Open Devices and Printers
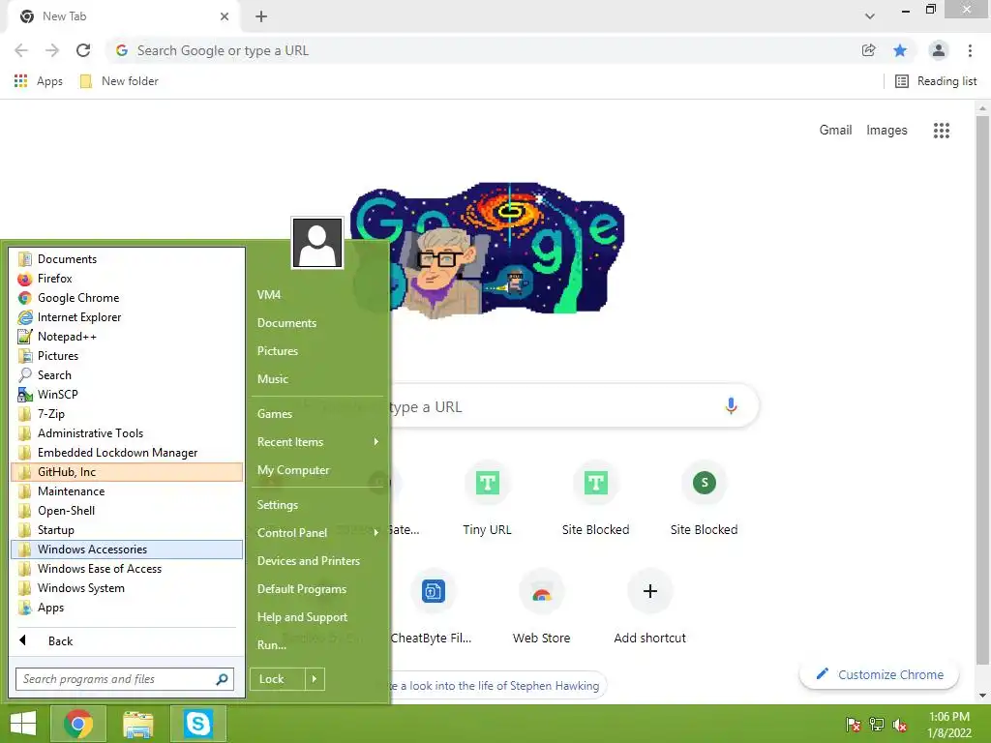The width and height of the screenshot is (991, 743). 317,561
